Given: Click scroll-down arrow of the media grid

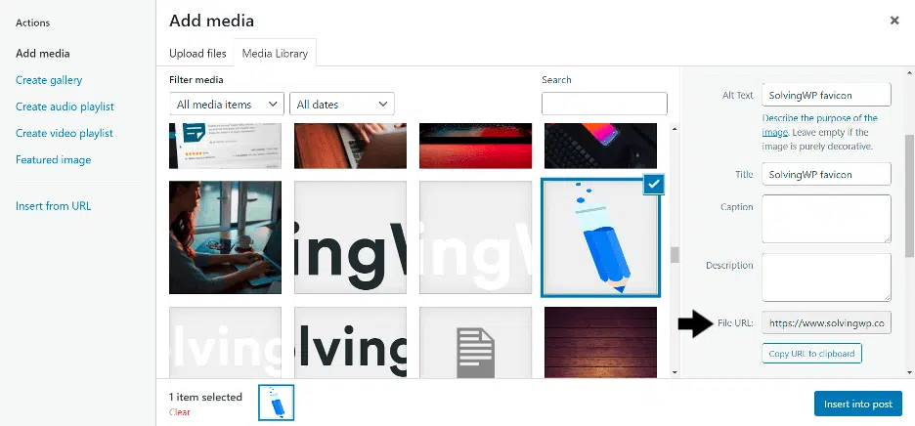Looking at the screenshot, I should (675, 372).
